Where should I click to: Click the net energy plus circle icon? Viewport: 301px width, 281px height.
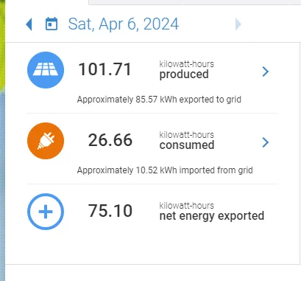coord(46,212)
